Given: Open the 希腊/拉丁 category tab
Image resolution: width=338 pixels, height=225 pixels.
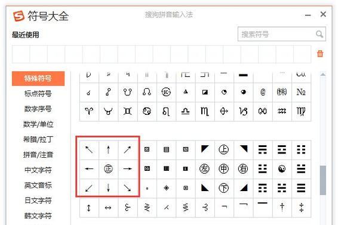Looking at the screenshot, I should (38, 139).
